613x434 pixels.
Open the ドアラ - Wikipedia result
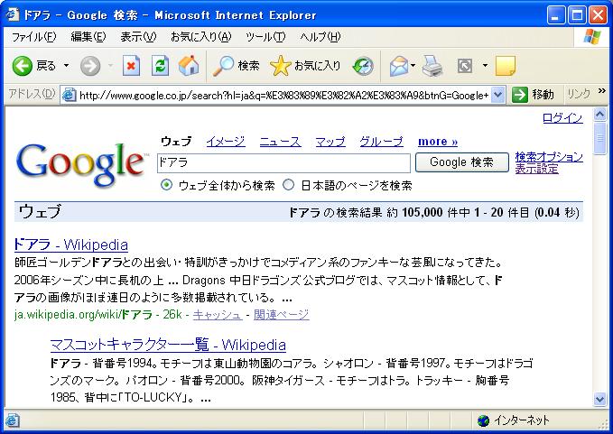click(70, 245)
